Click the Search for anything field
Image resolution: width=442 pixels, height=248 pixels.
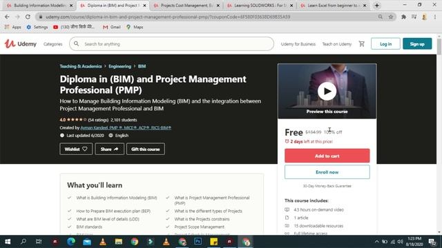[171, 44]
